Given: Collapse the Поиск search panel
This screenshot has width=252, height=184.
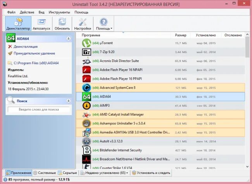Looking at the screenshot, I should click(x=69, y=101).
